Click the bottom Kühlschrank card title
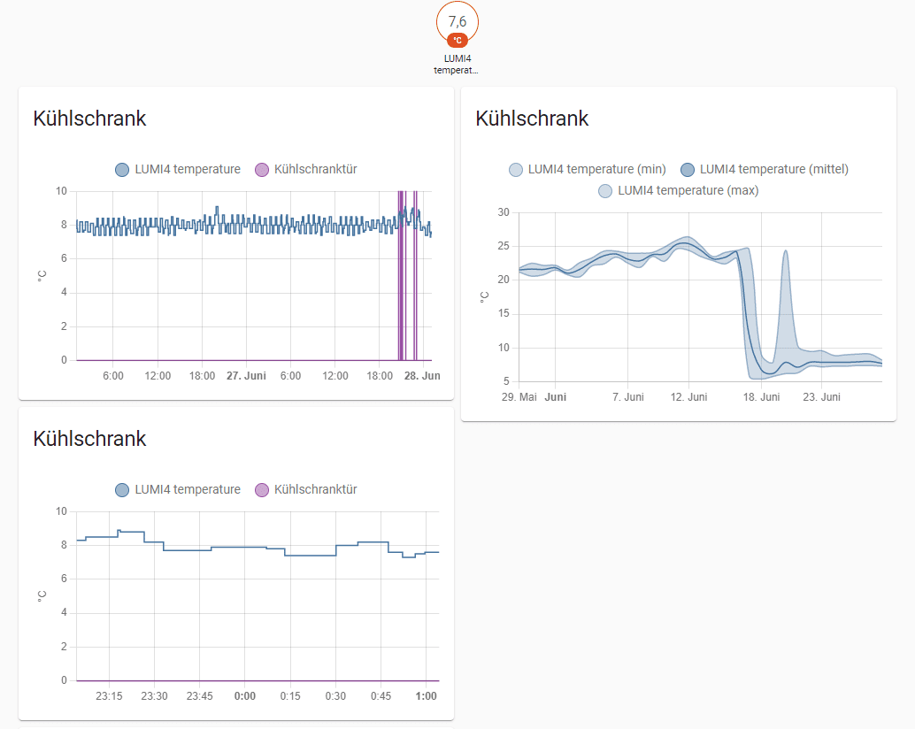This screenshot has height=729, width=915. tap(89, 439)
